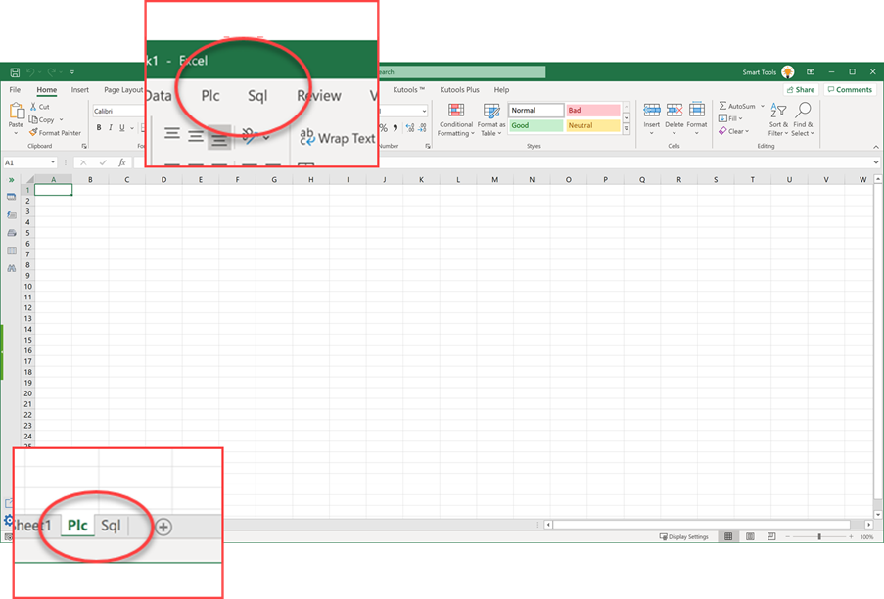Open Conditional Formatting menu
Screen dimensions: 884x599
(455, 118)
